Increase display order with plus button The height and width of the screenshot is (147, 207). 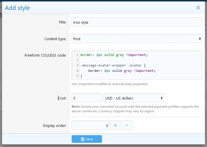click(x=115, y=125)
